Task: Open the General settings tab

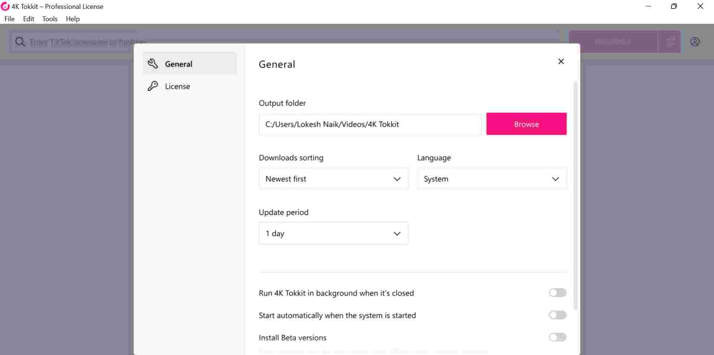Action: (190, 64)
